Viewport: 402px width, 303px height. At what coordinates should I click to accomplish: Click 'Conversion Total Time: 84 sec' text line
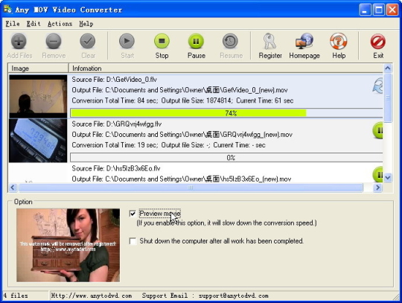click(182, 101)
